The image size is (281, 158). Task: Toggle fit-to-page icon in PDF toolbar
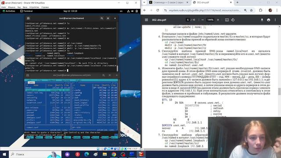coord(227,20)
